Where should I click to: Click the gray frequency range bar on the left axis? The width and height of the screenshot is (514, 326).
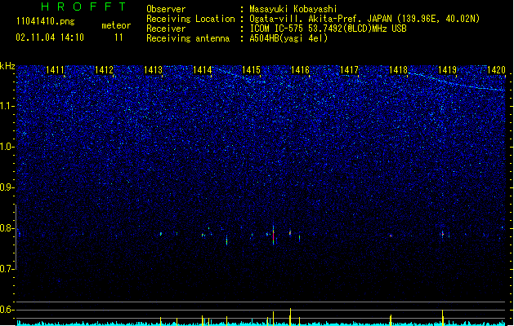(16, 236)
